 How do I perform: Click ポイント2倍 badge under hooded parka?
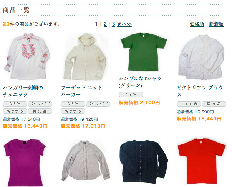[x=98, y=104]
